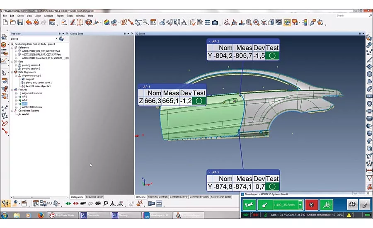Open the color scale bar icon
Image resolution: width=373 pixels, height=228 pixels.
(305, 22)
